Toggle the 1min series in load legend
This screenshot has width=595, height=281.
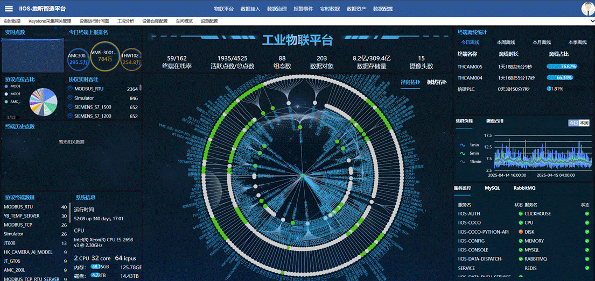(x=468, y=145)
